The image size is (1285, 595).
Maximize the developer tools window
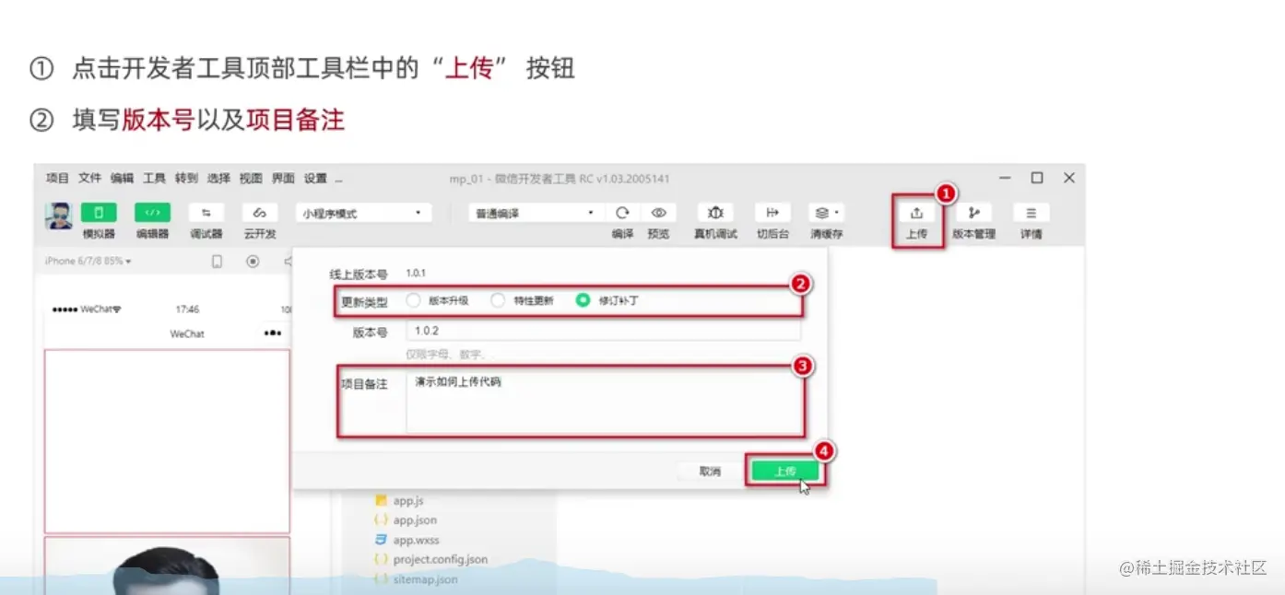click(x=1037, y=178)
